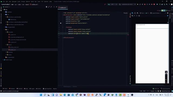Switch editor to Design view mode
The image size is (173, 97).
[x=168, y=11]
